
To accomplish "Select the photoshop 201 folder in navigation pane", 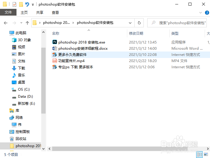I will (21, 146).
